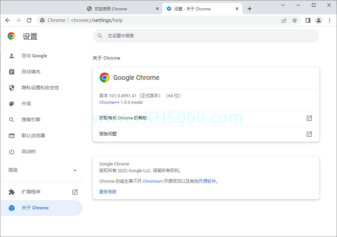Bookmark this page with the star icon

pyautogui.click(x=295, y=20)
